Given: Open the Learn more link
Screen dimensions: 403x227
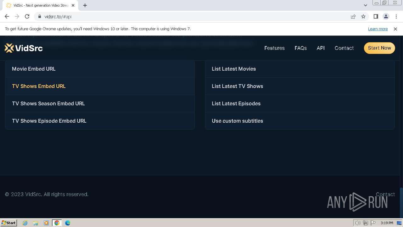Looking at the screenshot, I should 378,29.
